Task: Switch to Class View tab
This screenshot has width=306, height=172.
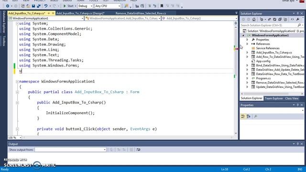Action: (292, 98)
